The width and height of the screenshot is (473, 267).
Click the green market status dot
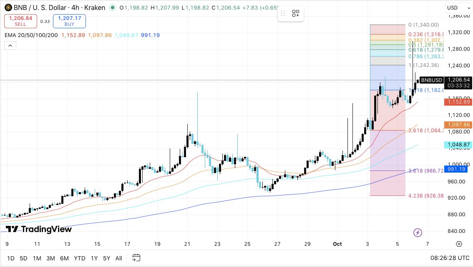(112, 7)
